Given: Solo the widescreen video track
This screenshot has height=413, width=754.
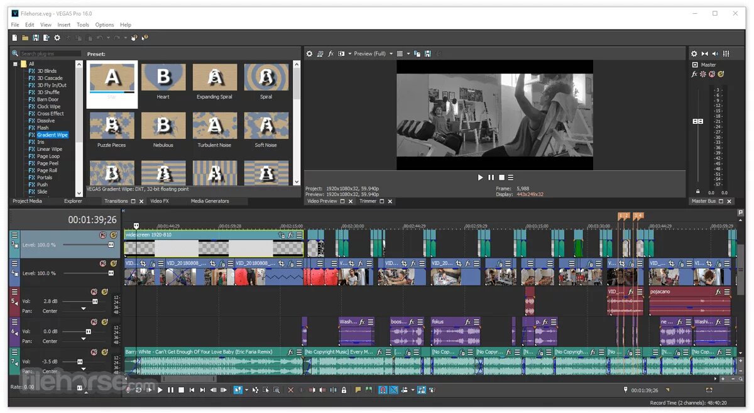Looking at the screenshot, I should tap(114, 234).
